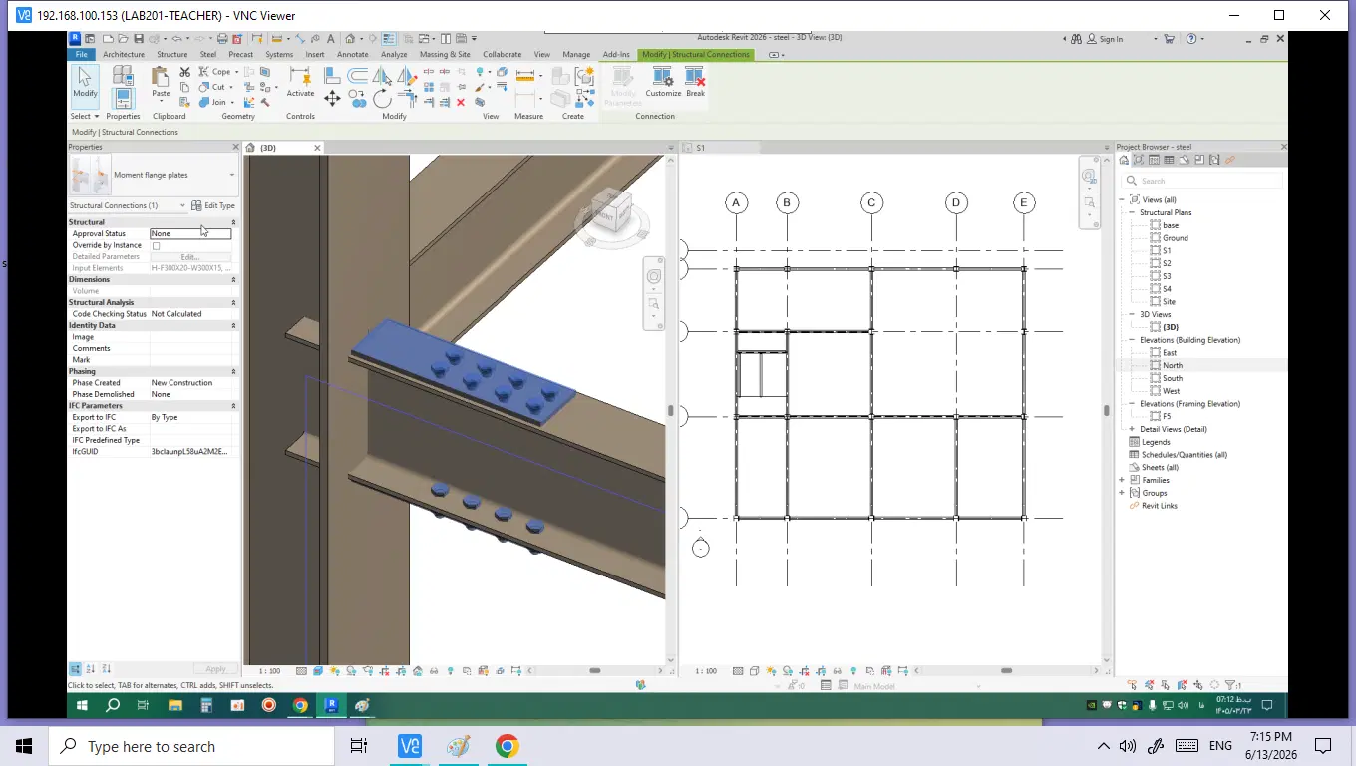
Task: Switch to the Architecture ribbon tab
Action: point(124,55)
